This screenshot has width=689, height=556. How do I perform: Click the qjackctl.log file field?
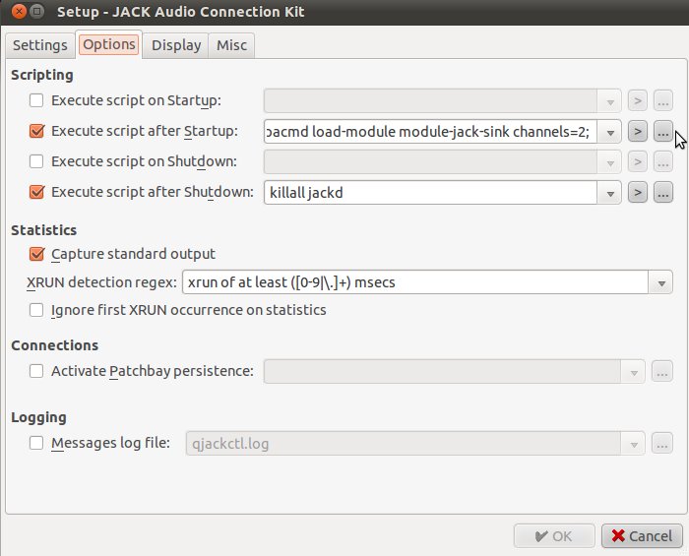pos(404,444)
